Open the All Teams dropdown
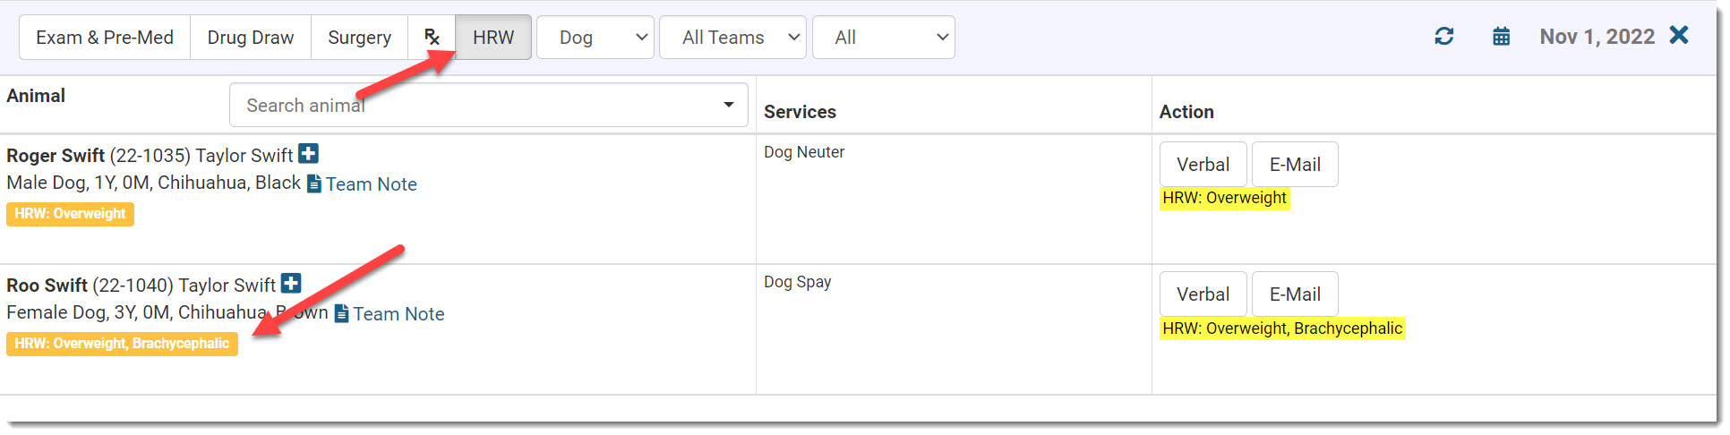 coord(732,38)
